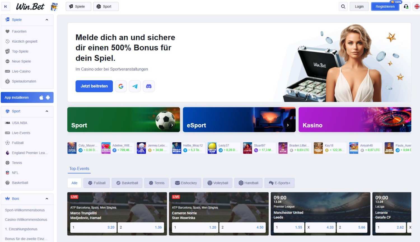Click the support headset icon
420x242 pixels.
pos(406,6)
